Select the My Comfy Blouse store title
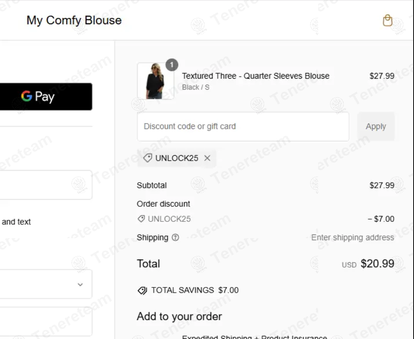The width and height of the screenshot is (414, 339). click(x=74, y=20)
